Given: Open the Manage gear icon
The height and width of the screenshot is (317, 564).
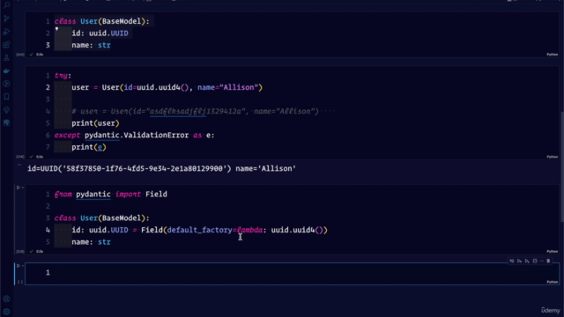Looking at the screenshot, I should 6,312.
